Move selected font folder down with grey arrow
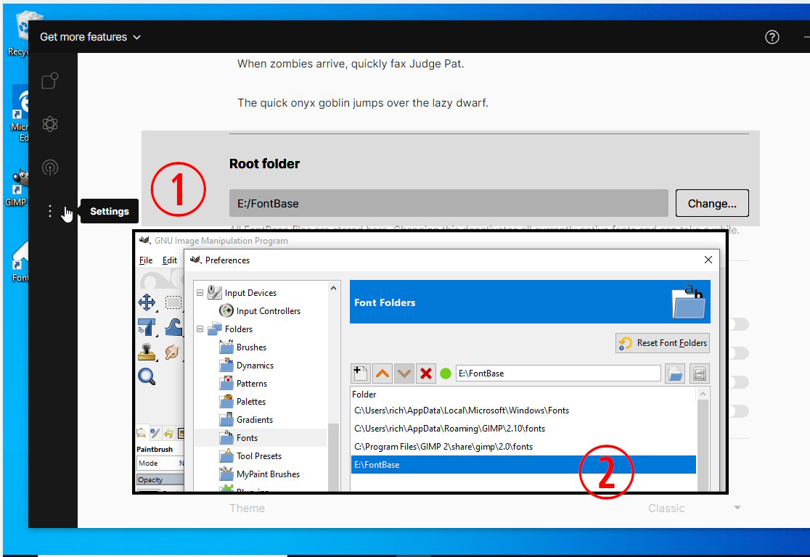This screenshot has height=557, width=810. click(404, 374)
